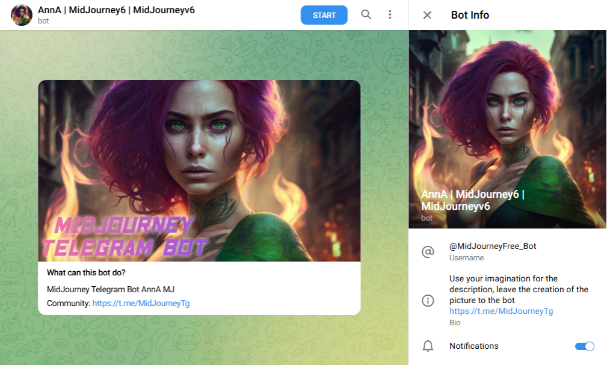Open the MidJourney Telegram Bot banner image

pyautogui.click(x=199, y=171)
